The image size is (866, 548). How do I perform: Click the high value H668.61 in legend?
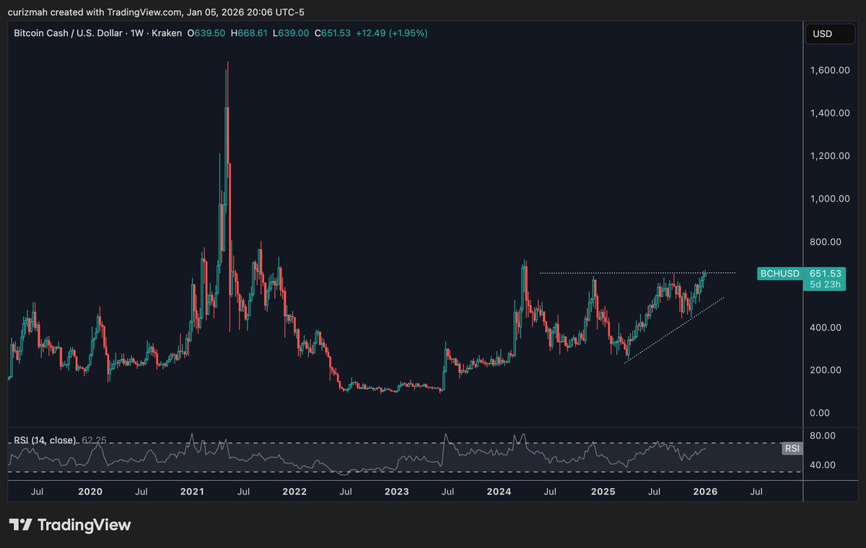click(250, 34)
